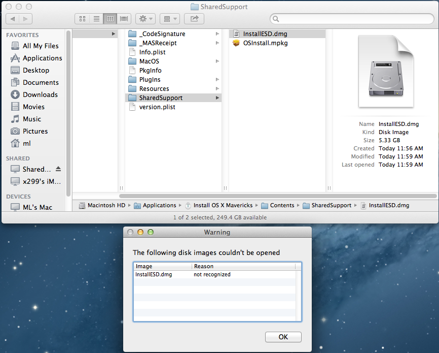Screen dimensions: 439x353
Task: Open the Action gear dropdown menu
Action: tap(145, 19)
